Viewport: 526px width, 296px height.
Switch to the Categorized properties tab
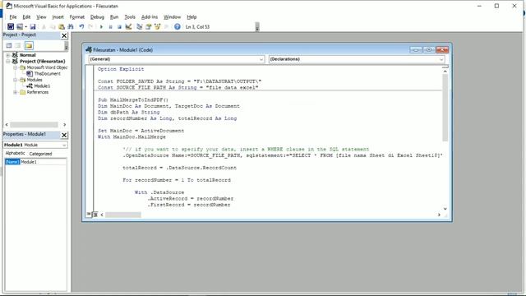pyautogui.click(x=40, y=154)
